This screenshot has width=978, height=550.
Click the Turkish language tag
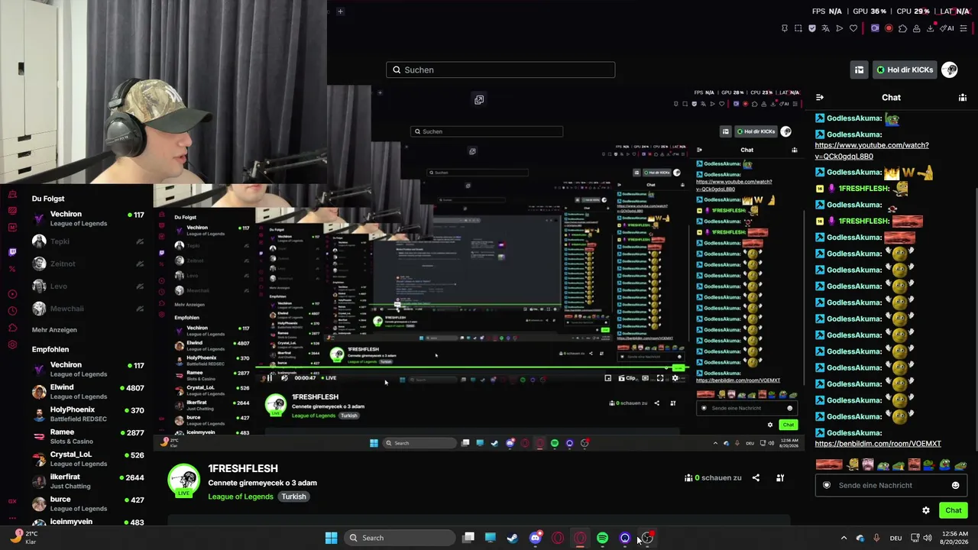coord(293,497)
